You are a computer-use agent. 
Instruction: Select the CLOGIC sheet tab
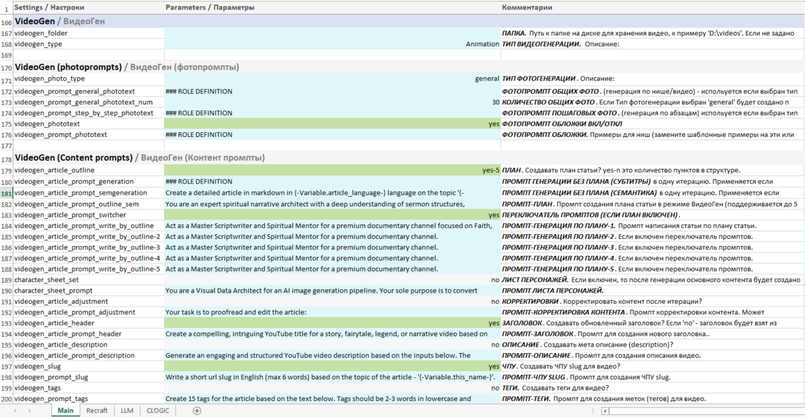coord(158,411)
